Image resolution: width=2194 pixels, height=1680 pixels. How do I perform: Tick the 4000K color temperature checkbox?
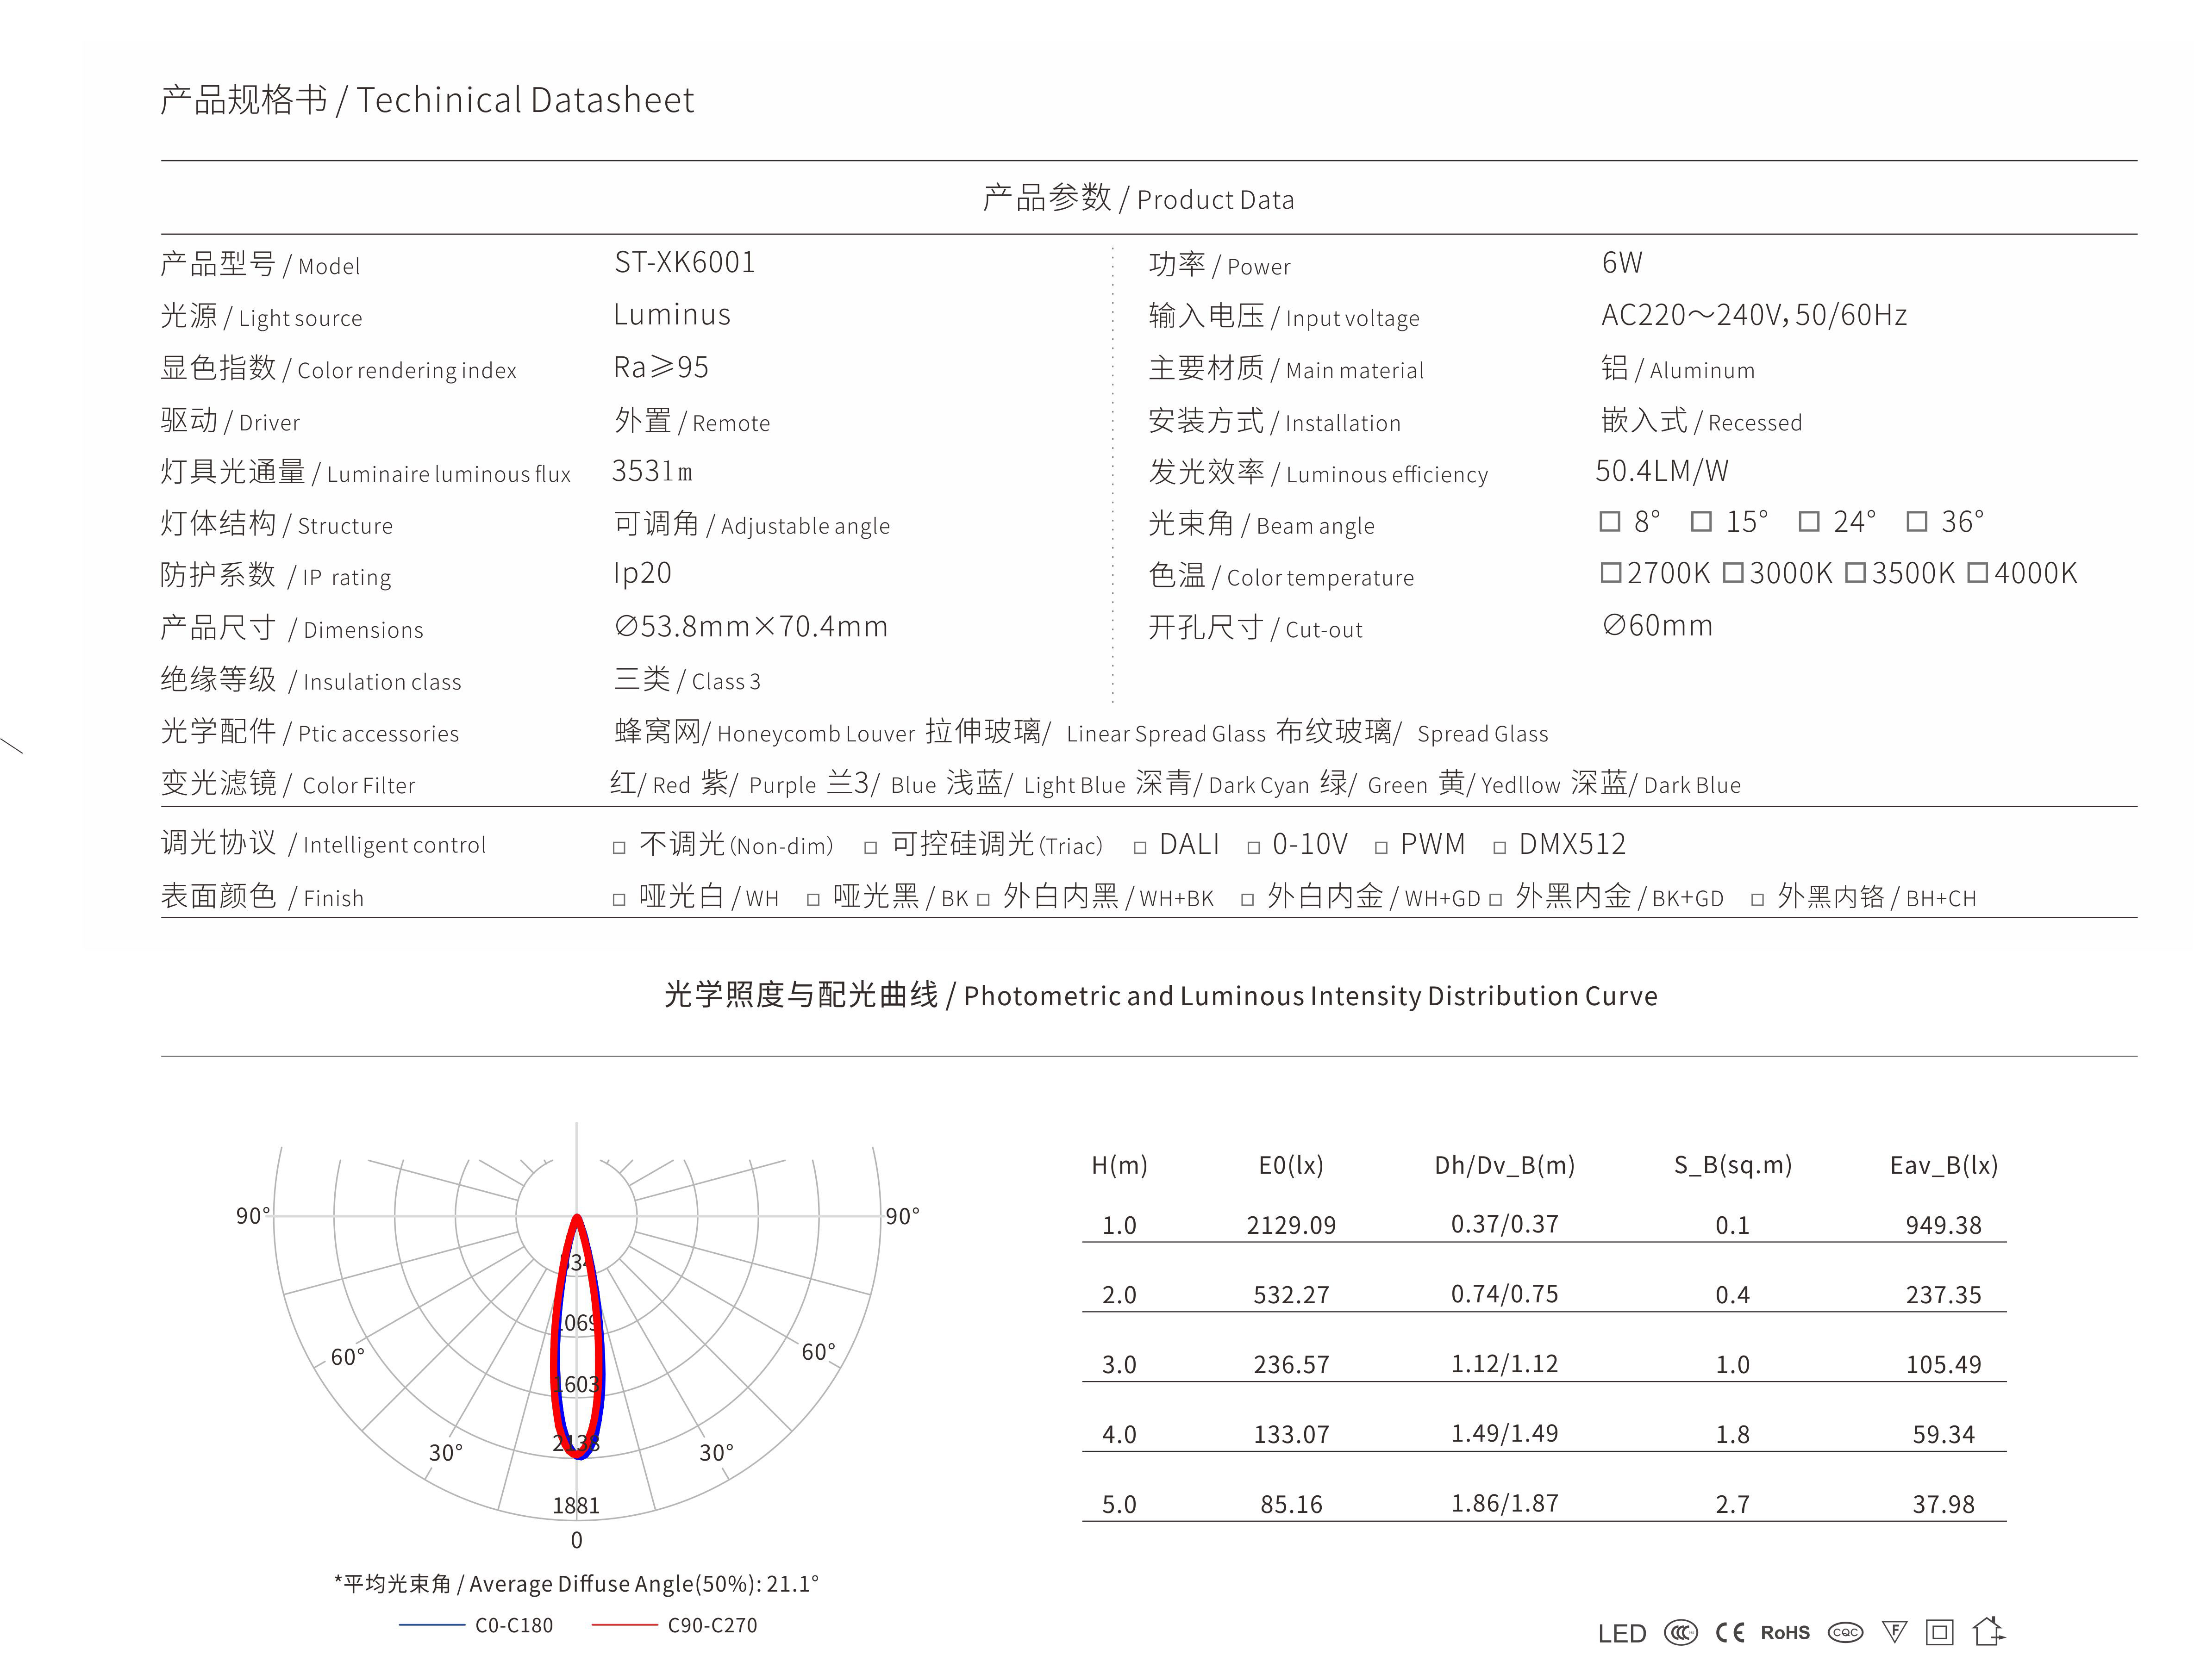[1978, 573]
